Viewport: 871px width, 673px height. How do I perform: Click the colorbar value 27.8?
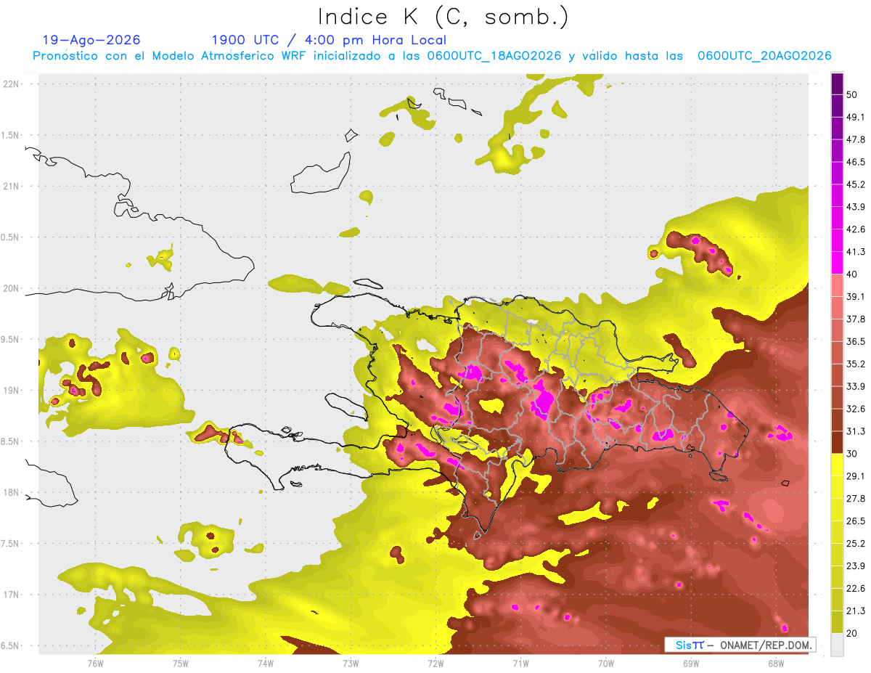[856, 499]
